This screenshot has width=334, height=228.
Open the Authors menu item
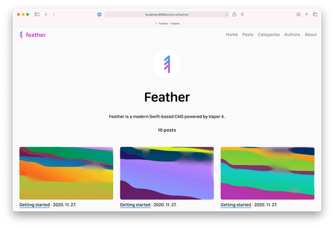click(x=292, y=35)
